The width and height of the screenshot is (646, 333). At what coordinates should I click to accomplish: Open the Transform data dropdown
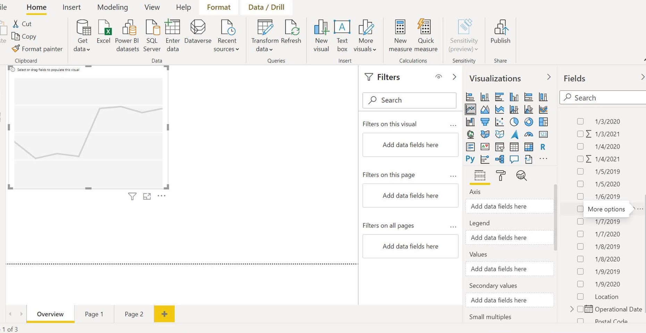[265, 36]
